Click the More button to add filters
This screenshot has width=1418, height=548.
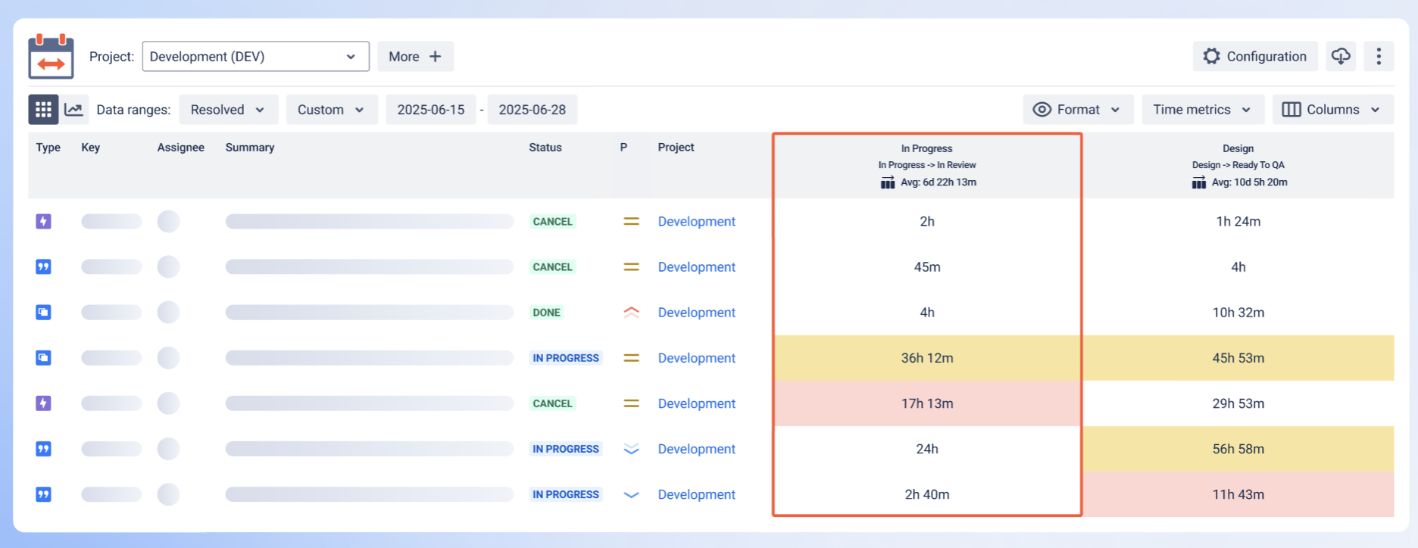pyautogui.click(x=415, y=57)
